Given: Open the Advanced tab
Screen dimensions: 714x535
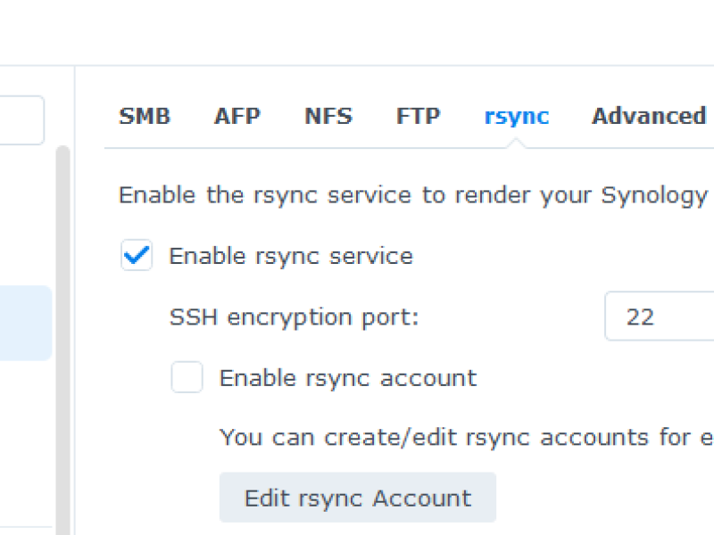Looking at the screenshot, I should pyautogui.click(x=649, y=116).
